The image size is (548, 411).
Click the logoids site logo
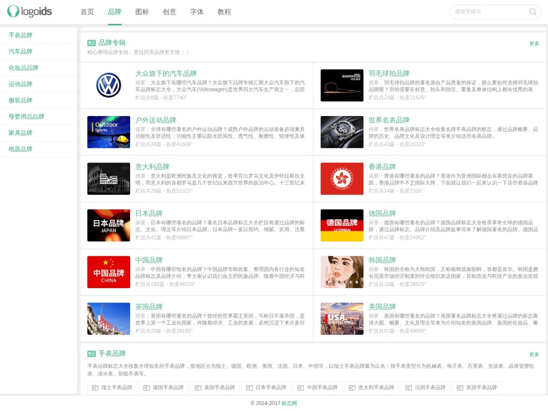pyautogui.click(x=30, y=11)
